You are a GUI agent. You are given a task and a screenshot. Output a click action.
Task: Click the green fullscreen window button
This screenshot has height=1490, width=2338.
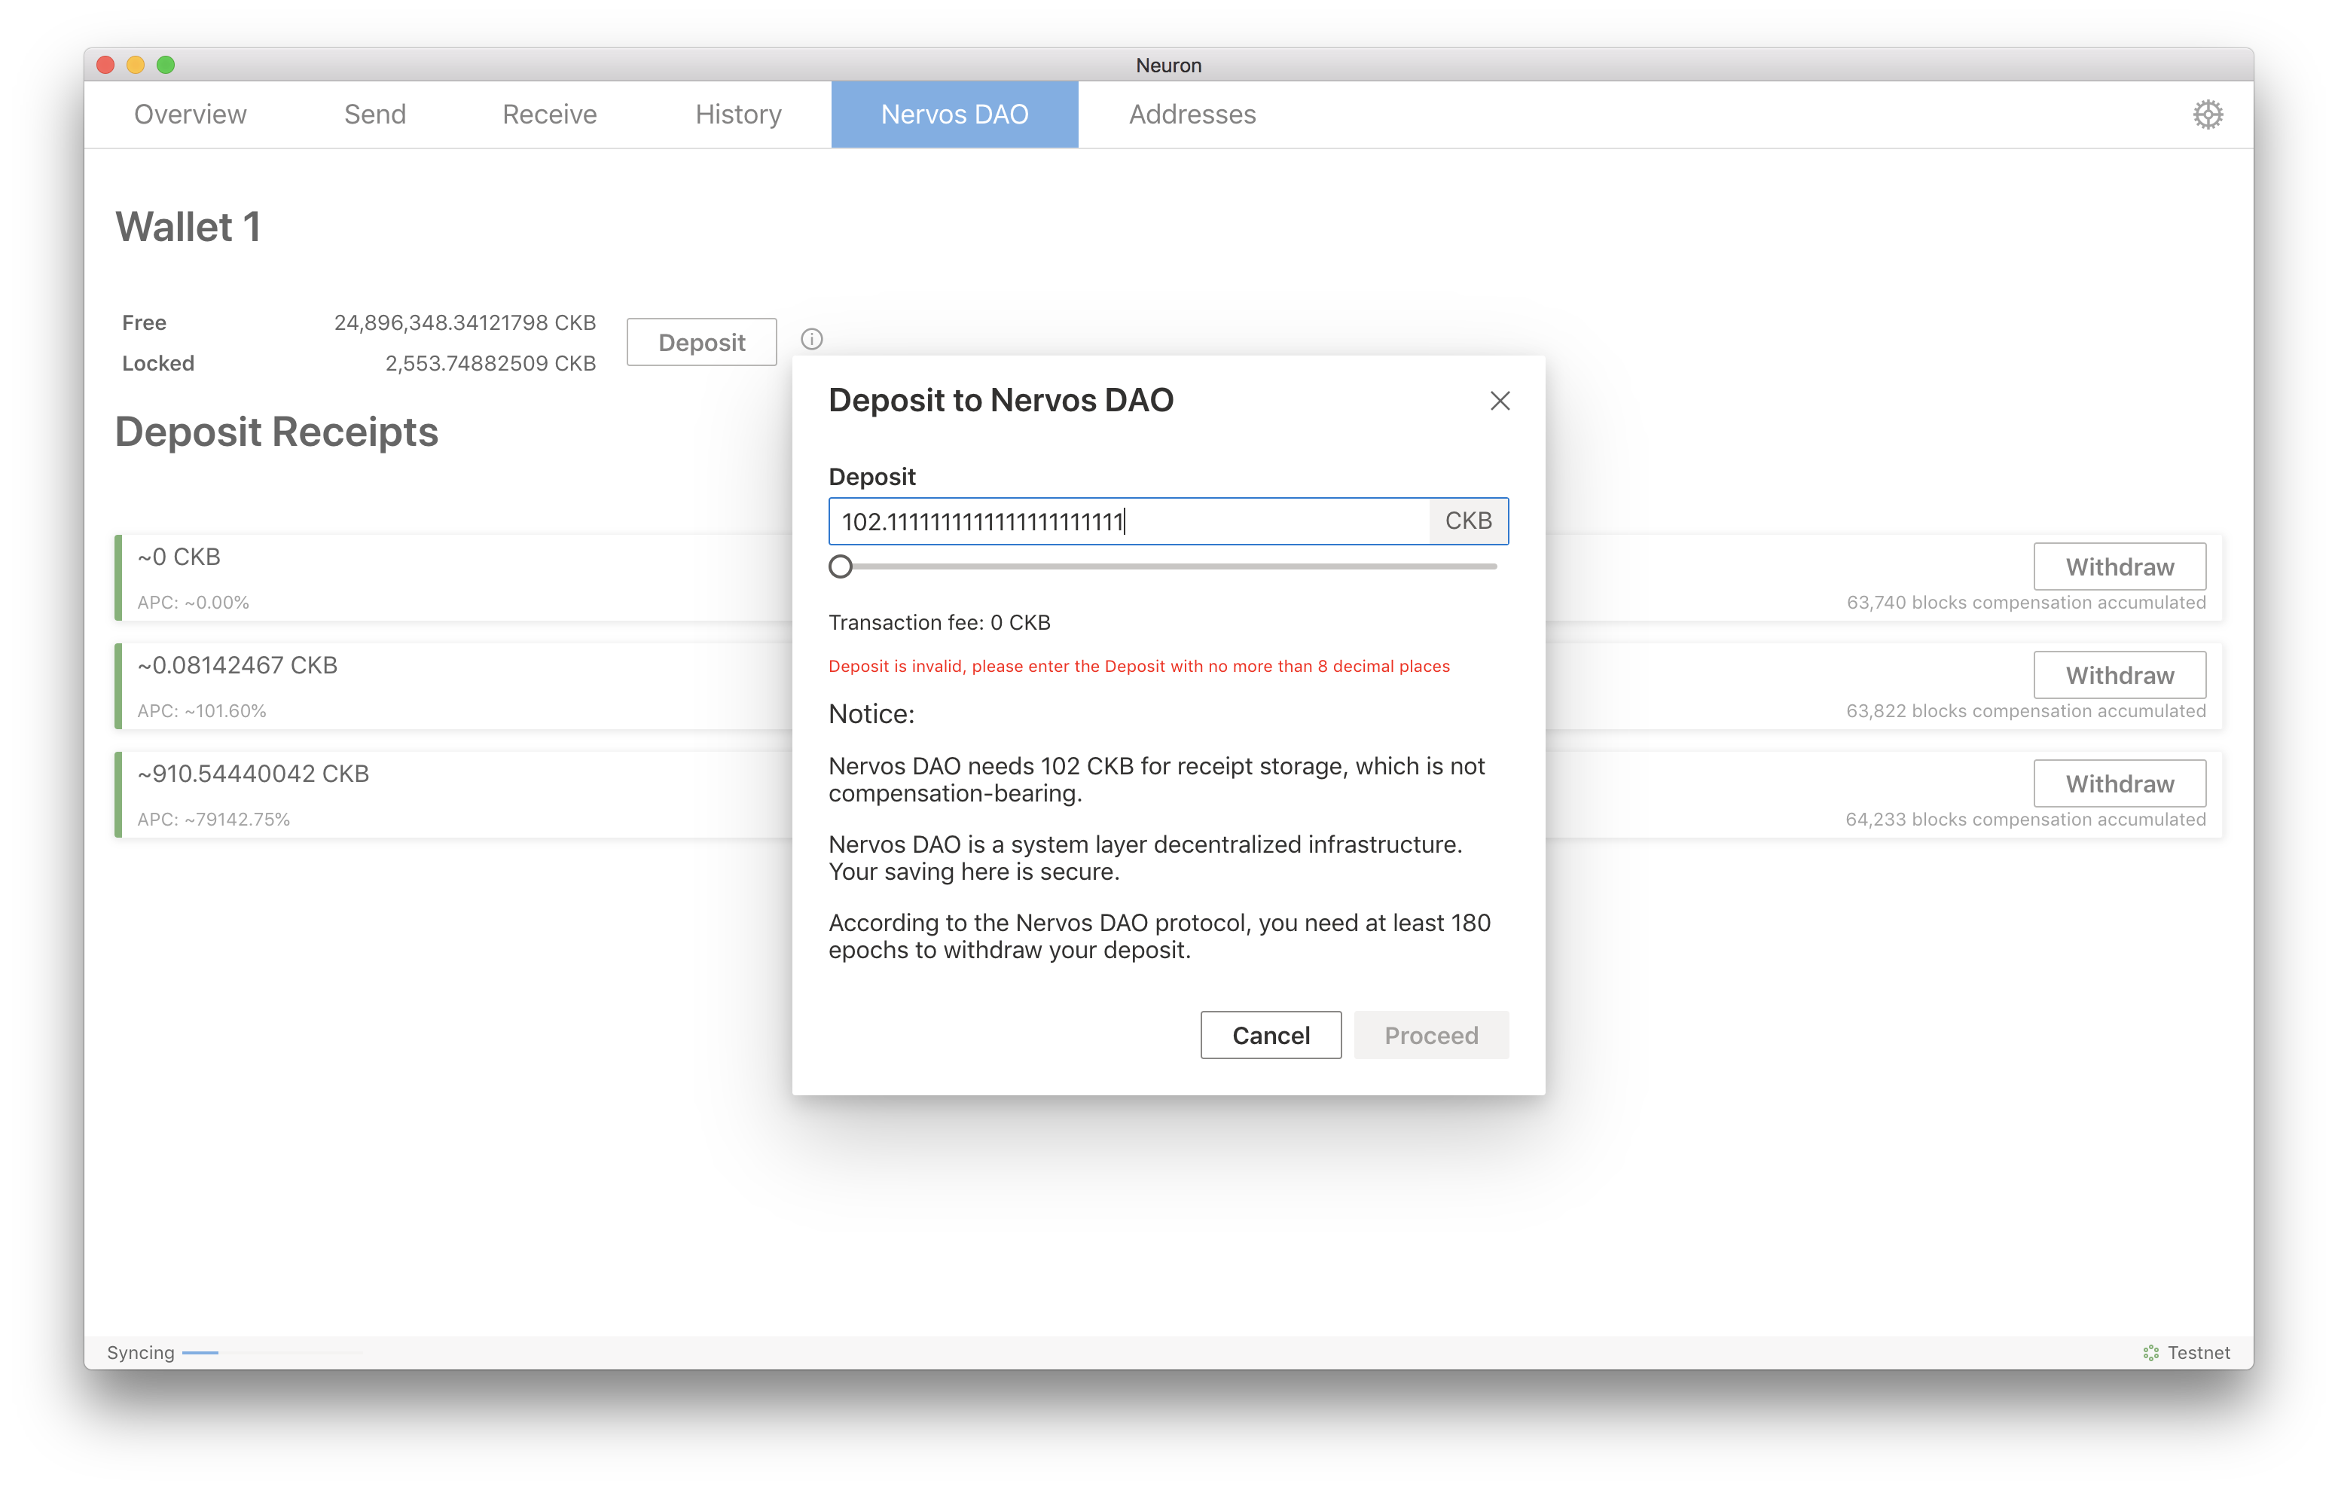click(x=166, y=65)
